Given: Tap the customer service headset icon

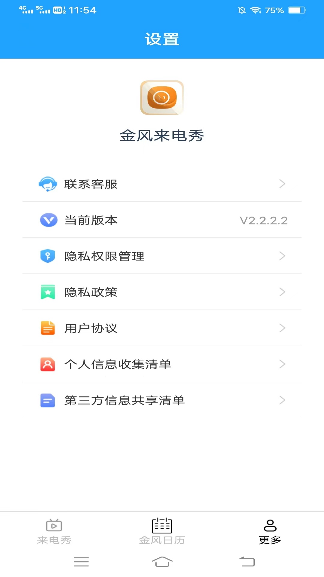Looking at the screenshot, I should (x=48, y=184).
